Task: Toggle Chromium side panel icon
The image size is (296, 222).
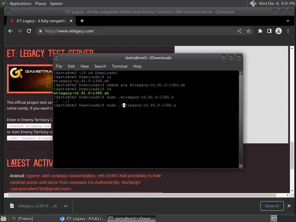Action: coord(269,31)
